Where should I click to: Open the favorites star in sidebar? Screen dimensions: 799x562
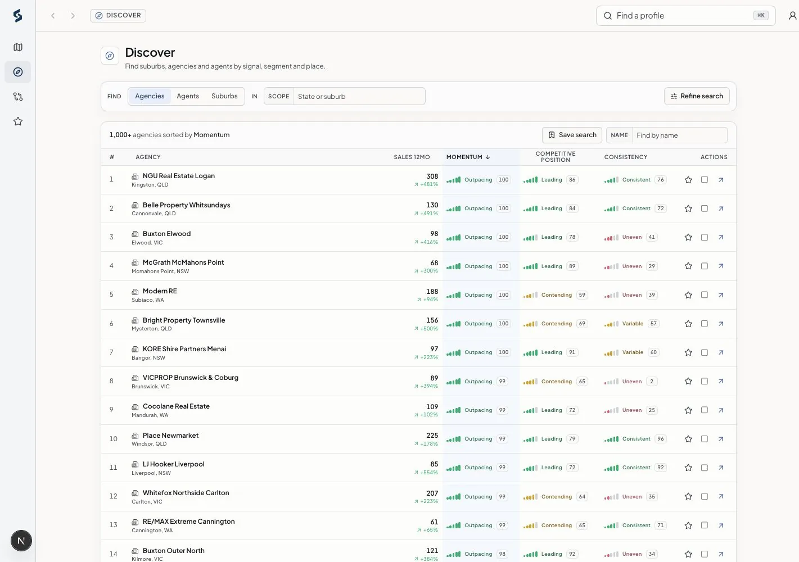18,121
